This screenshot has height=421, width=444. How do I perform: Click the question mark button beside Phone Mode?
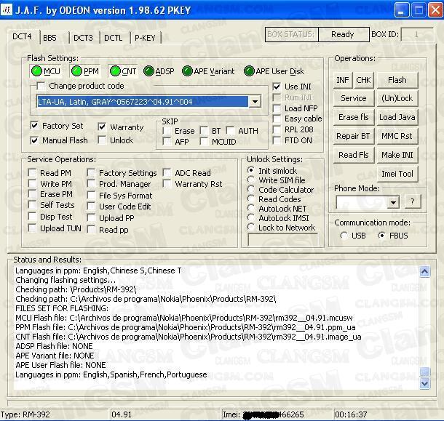pyautogui.click(x=413, y=201)
